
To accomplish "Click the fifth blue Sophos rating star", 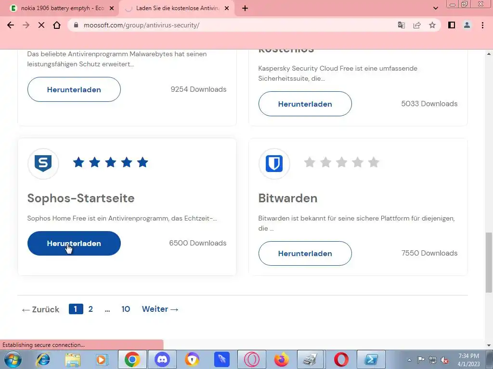I will (x=143, y=162).
